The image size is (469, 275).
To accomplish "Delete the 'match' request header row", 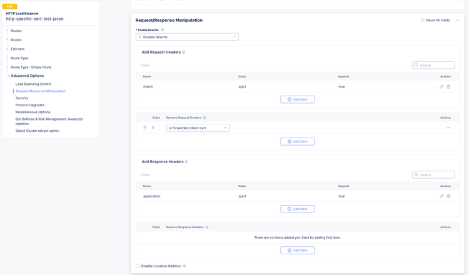I will click(448, 87).
